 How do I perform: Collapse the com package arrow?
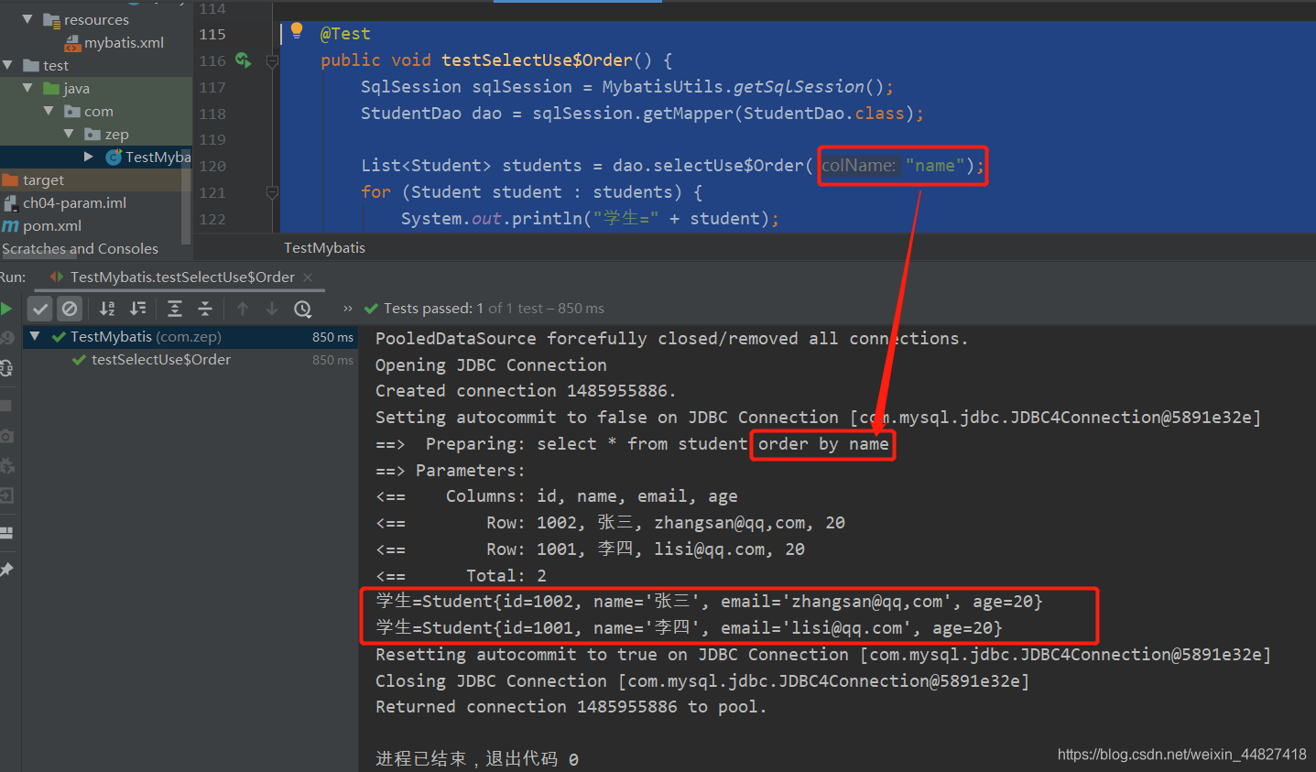click(49, 111)
